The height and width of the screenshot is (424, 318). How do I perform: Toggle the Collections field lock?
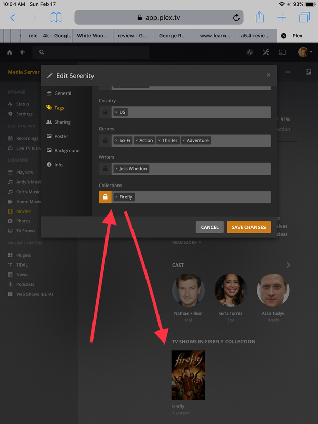click(105, 197)
